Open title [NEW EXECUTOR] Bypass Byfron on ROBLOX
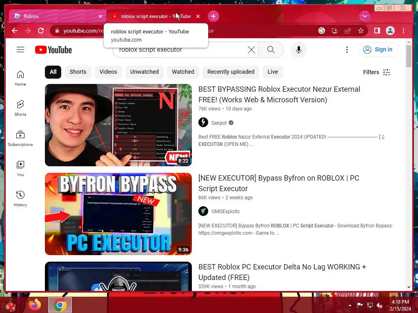Screen dimensions: 418x313 coord(278,183)
